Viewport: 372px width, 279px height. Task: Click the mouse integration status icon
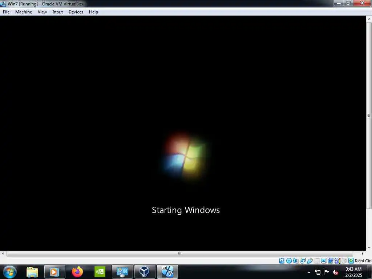pos(344,261)
